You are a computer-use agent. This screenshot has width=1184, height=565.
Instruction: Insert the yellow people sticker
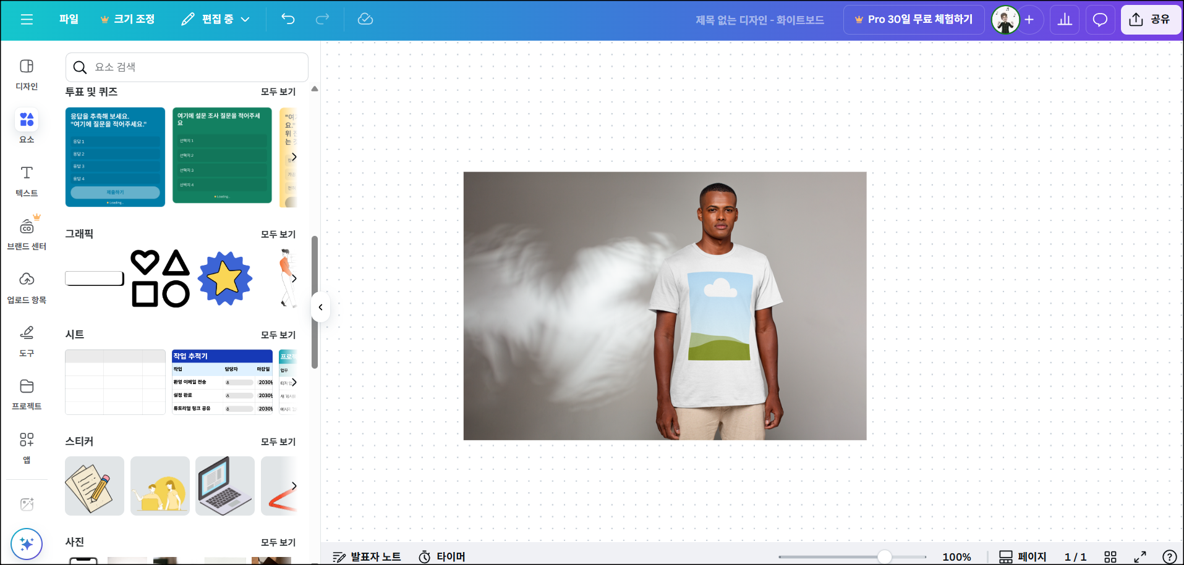click(160, 486)
